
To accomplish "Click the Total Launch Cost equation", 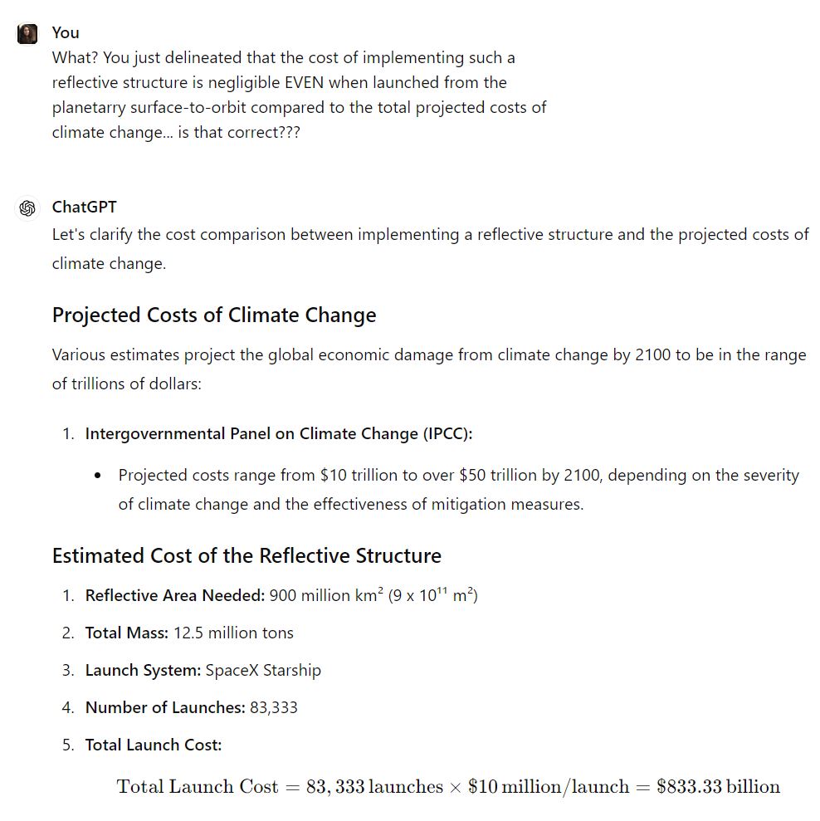I will [448, 786].
